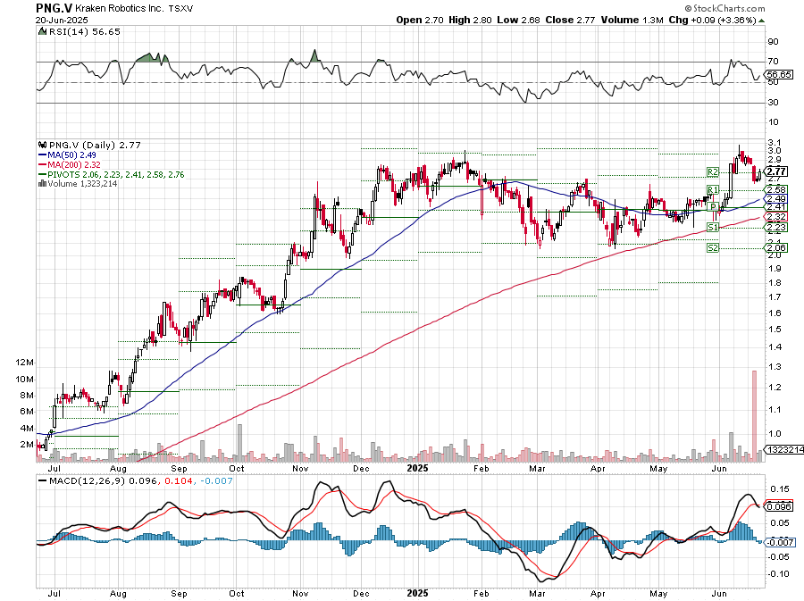Click the PNG.V (Daily) 2.77 legend text
This screenshot has height=601, width=804.
click(x=95, y=145)
